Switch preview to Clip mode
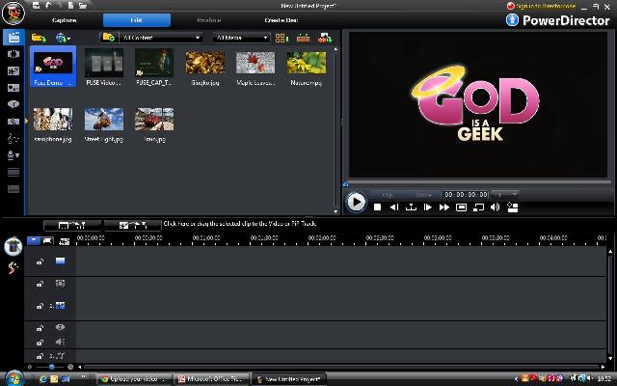This screenshot has width=617, height=386. pos(388,195)
